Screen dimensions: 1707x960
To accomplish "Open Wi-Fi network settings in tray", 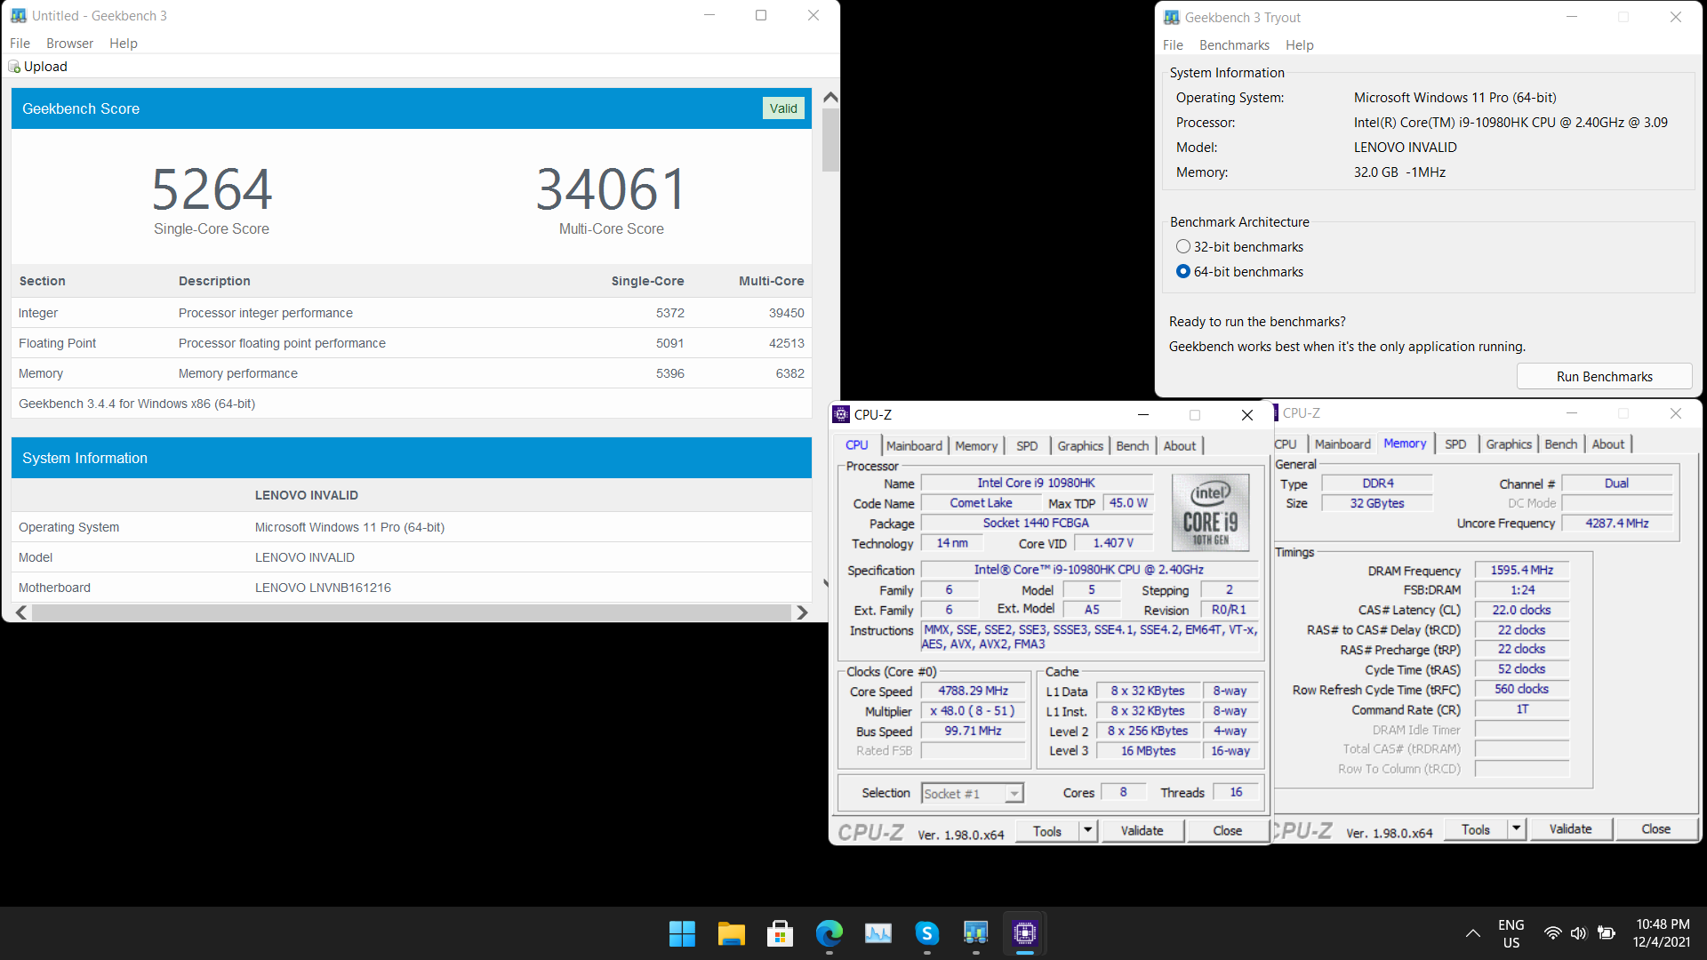I will 1552,933.
